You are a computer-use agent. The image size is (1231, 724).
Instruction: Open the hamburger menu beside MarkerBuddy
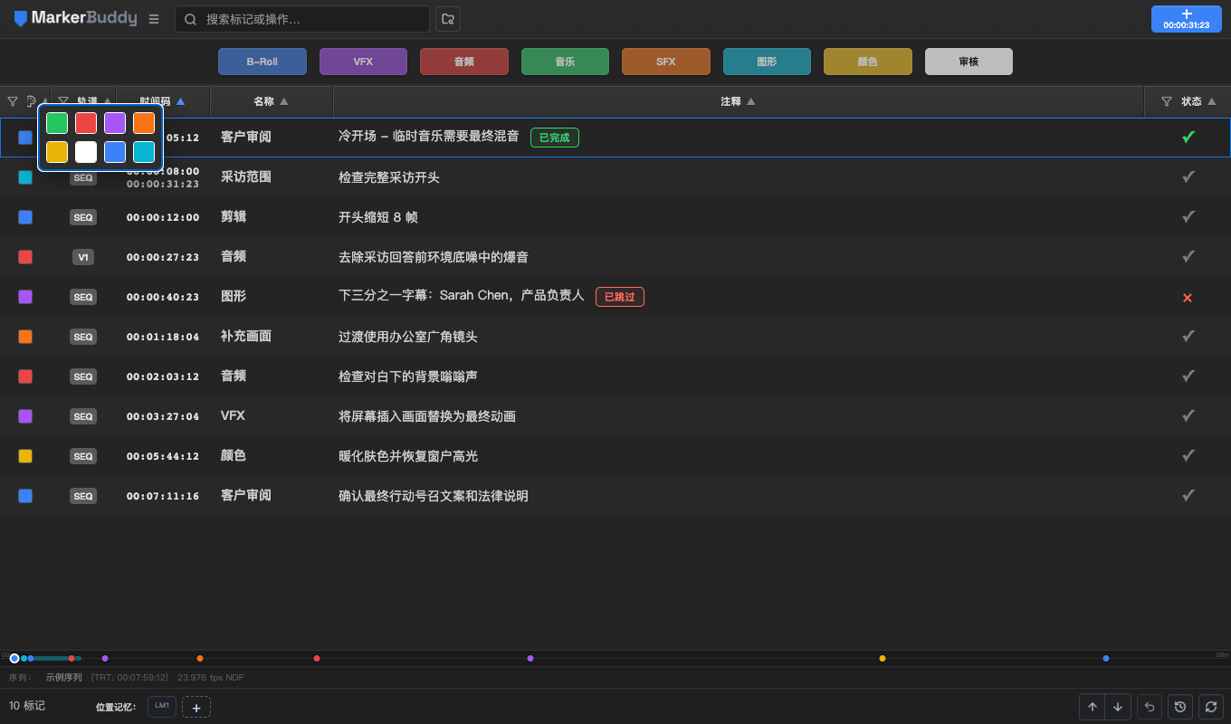coord(154,19)
